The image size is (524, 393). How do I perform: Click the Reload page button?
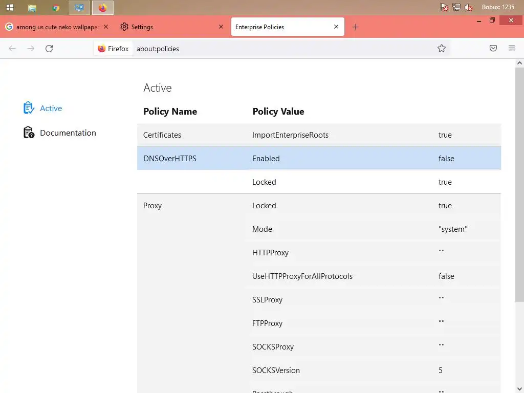tap(49, 49)
